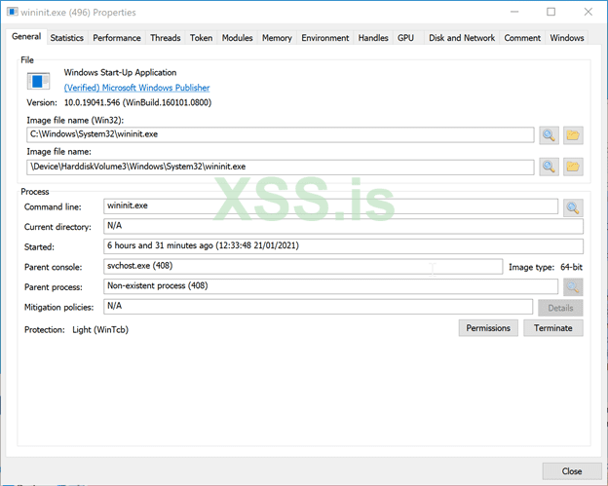Click the Started time field

pos(343,246)
